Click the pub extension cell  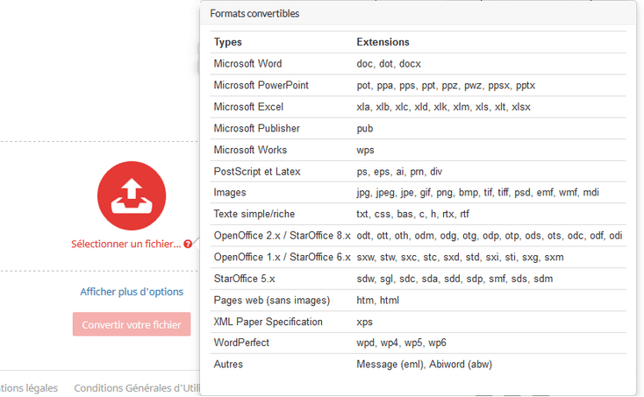coord(365,129)
